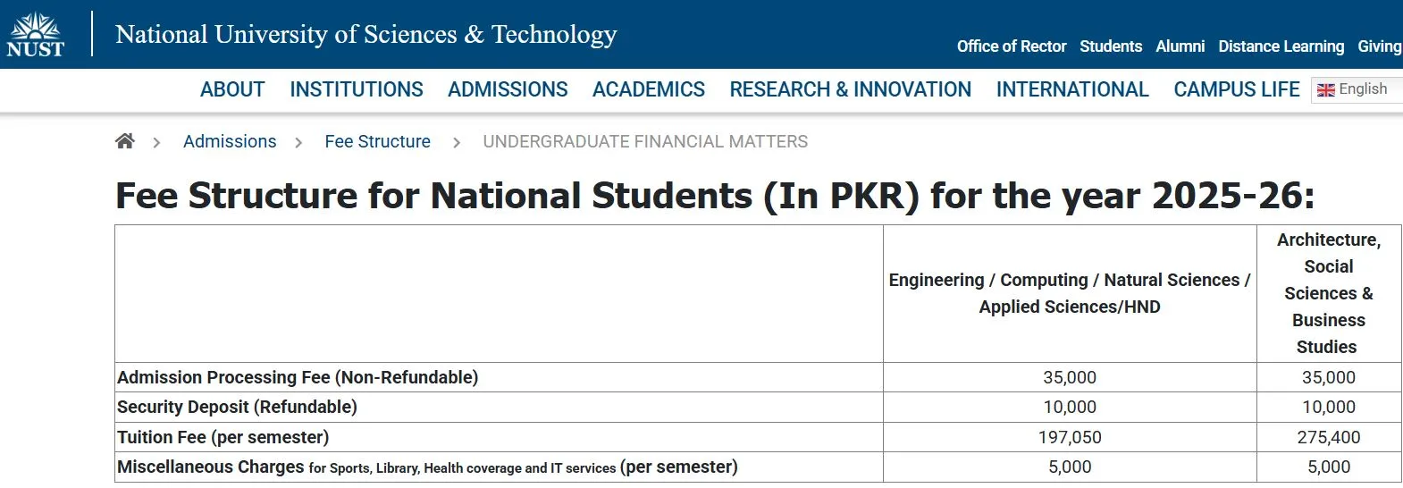
Task: Click the Engineering / Computing column header
Action: point(1070,293)
